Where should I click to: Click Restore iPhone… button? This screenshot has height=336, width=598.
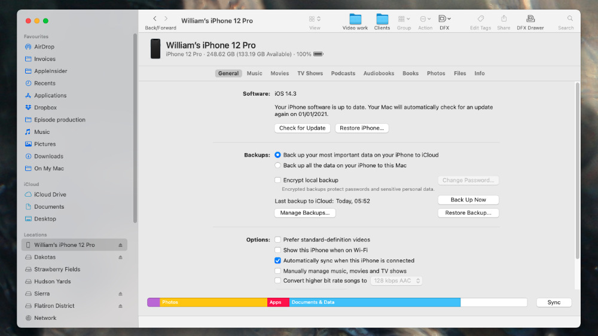362,128
